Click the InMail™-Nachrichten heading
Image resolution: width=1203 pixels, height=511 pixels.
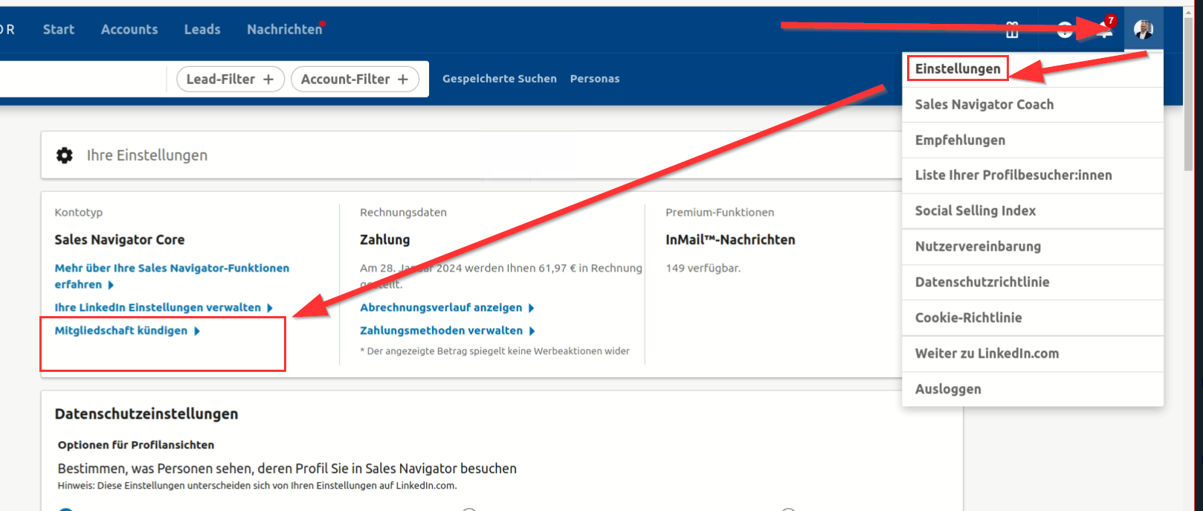pos(730,240)
